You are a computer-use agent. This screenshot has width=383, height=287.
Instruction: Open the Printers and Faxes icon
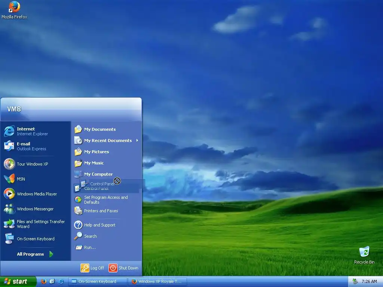coord(78,211)
